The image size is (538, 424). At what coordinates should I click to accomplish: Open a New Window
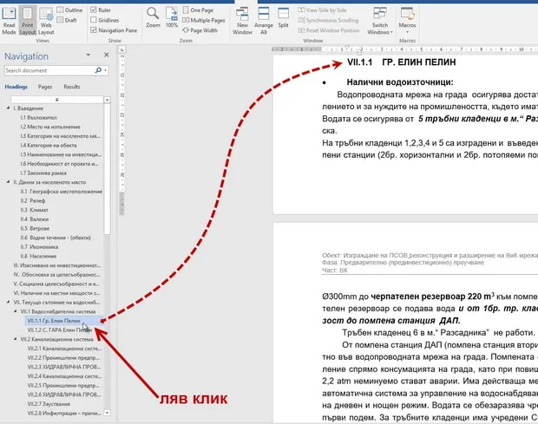click(x=242, y=22)
